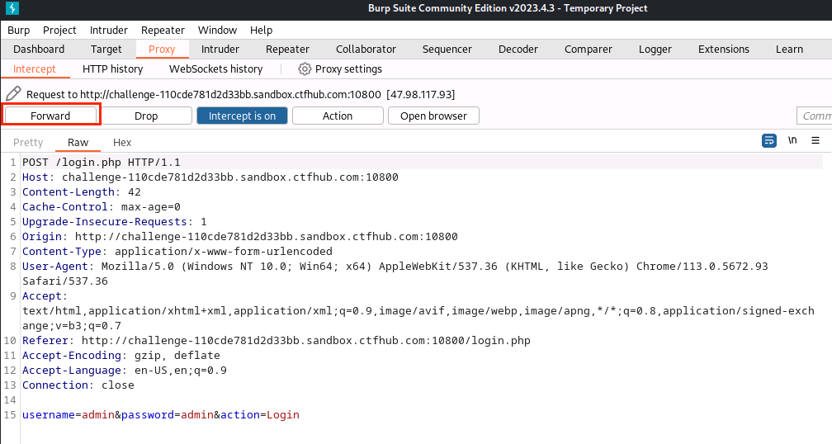
Task: Switch to the Collaborator tab
Action: point(366,50)
